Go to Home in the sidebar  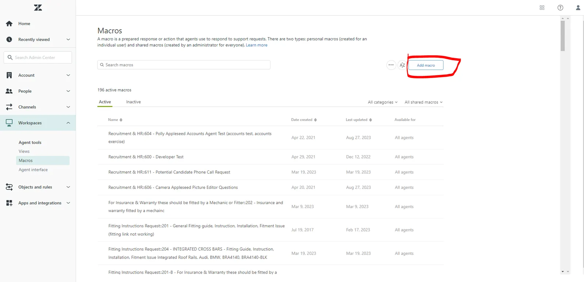click(x=24, y=24)
